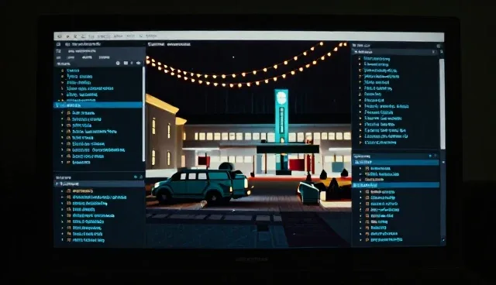The image size is (496, 285).
Task: Click the left tree panel's vertical scrollbar
Action: [143, 114]
